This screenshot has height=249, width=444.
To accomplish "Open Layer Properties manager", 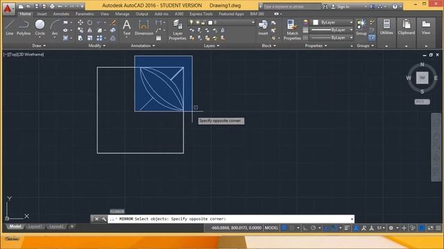I will (x=178, y=30).
